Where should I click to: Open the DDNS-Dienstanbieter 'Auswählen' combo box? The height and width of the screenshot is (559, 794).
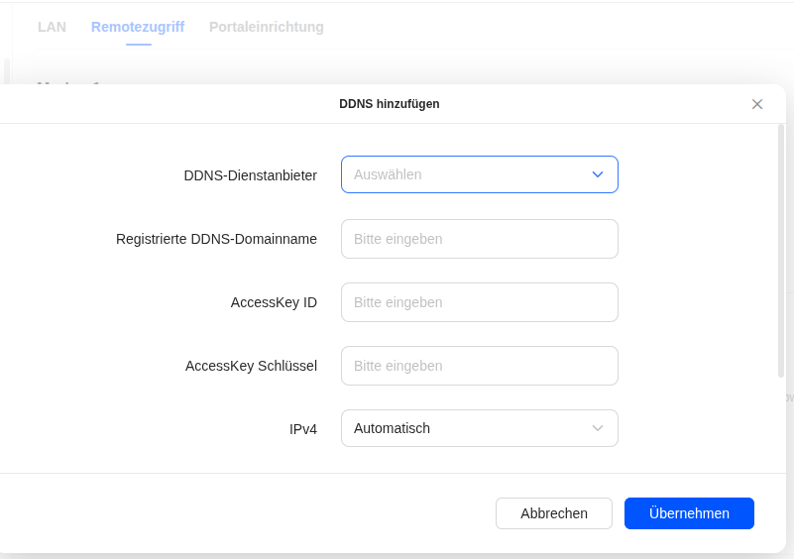coord(466,174)
